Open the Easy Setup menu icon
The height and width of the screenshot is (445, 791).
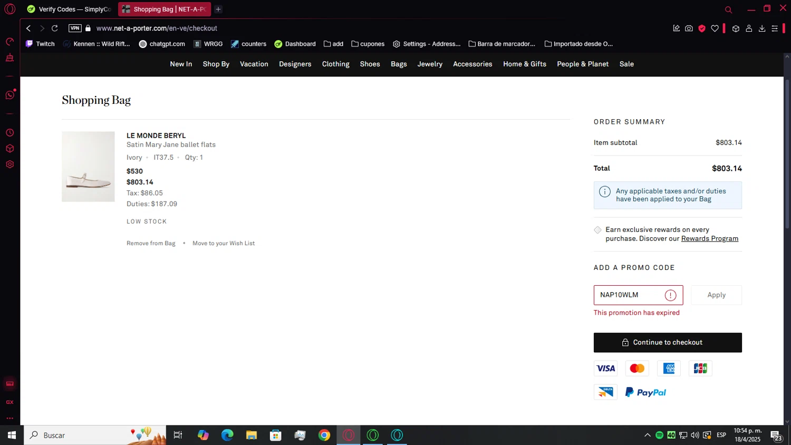click(x=775, y=28)
